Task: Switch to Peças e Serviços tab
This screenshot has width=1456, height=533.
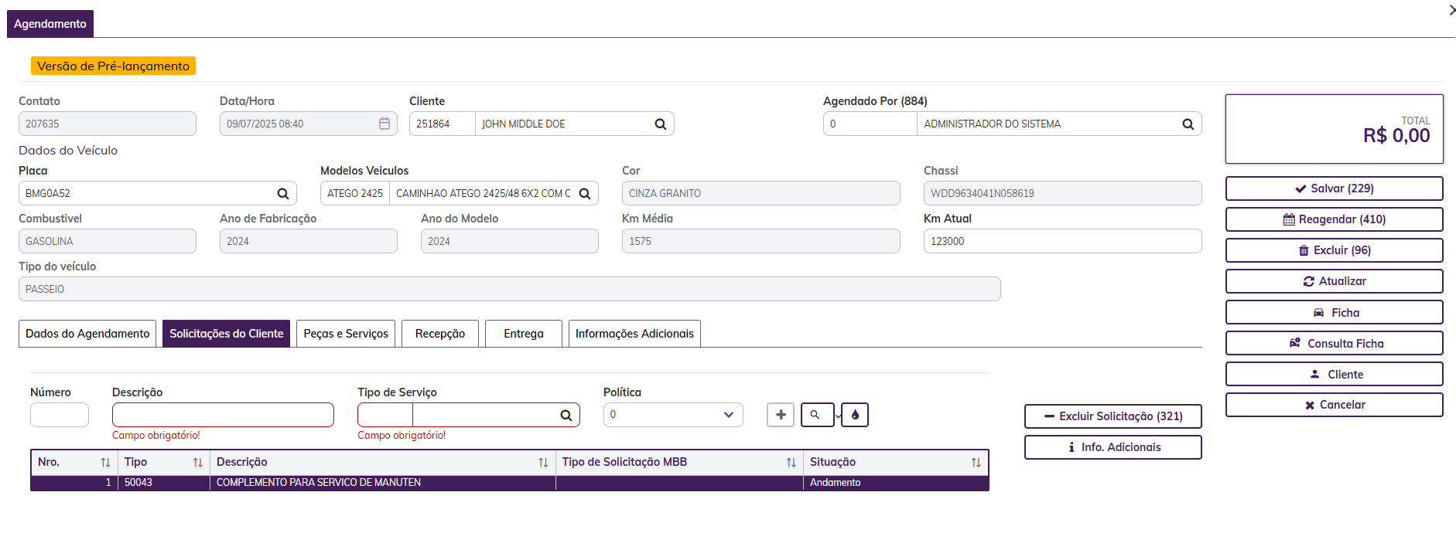Action: (346, 334)
